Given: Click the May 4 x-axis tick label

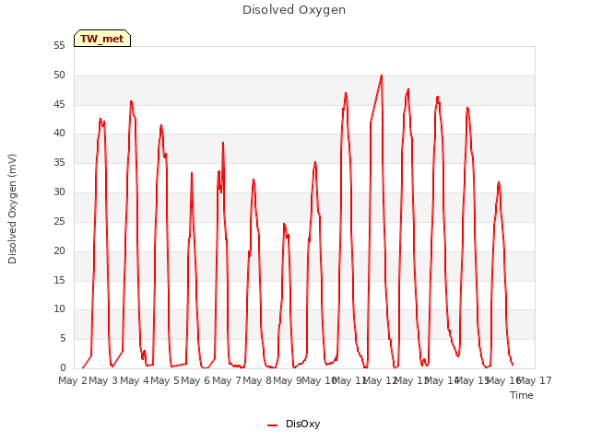Looking at the screenshot, I should click(135, 380).
